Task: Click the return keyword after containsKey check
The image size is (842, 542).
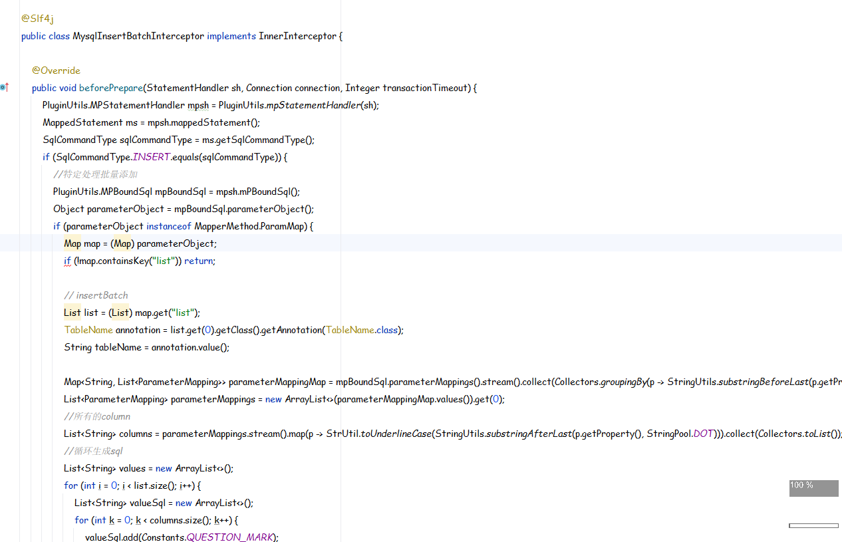Action: point(200,261)
